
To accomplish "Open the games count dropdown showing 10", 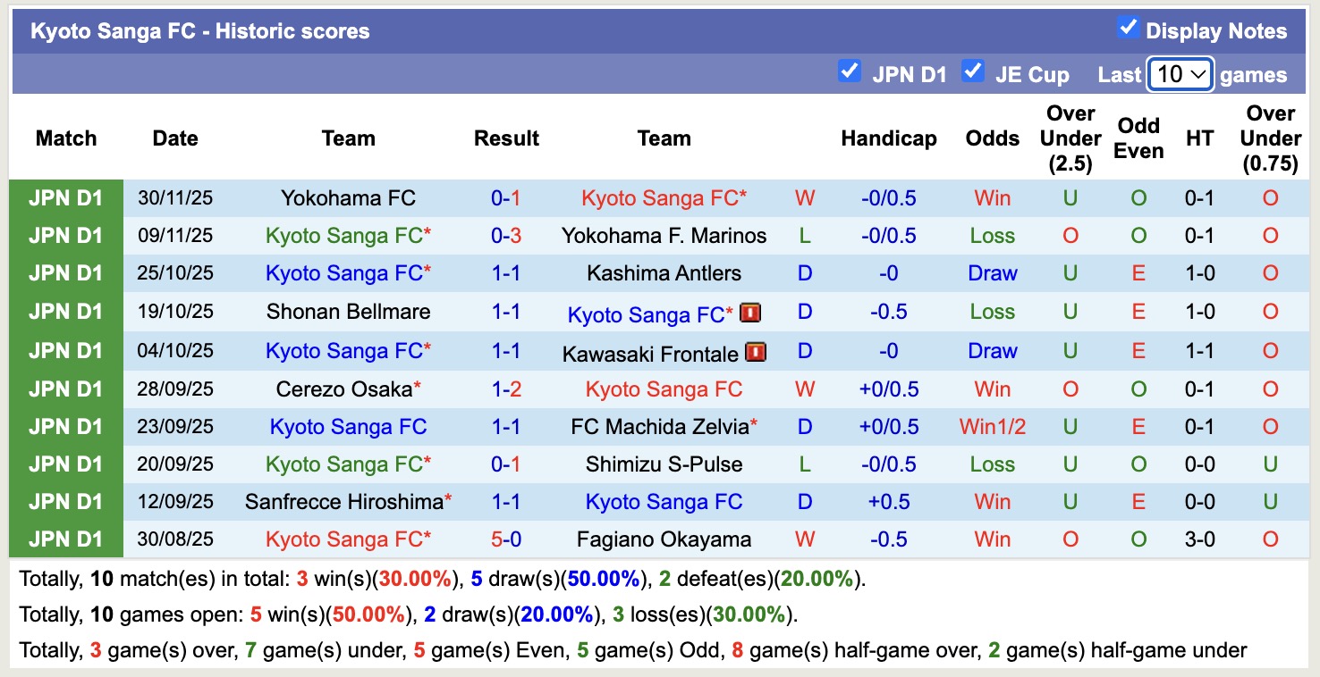I will click(1179, 75).
